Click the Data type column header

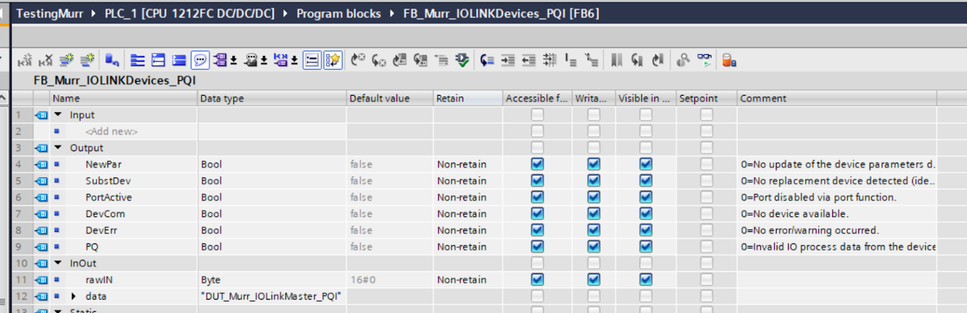click(272, 98)
